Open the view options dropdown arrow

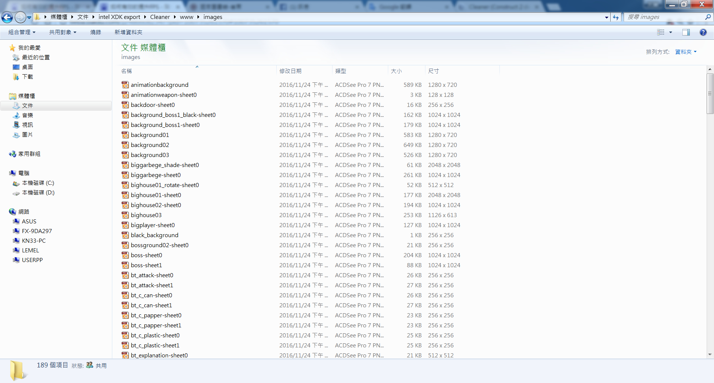tap(671, 32)
